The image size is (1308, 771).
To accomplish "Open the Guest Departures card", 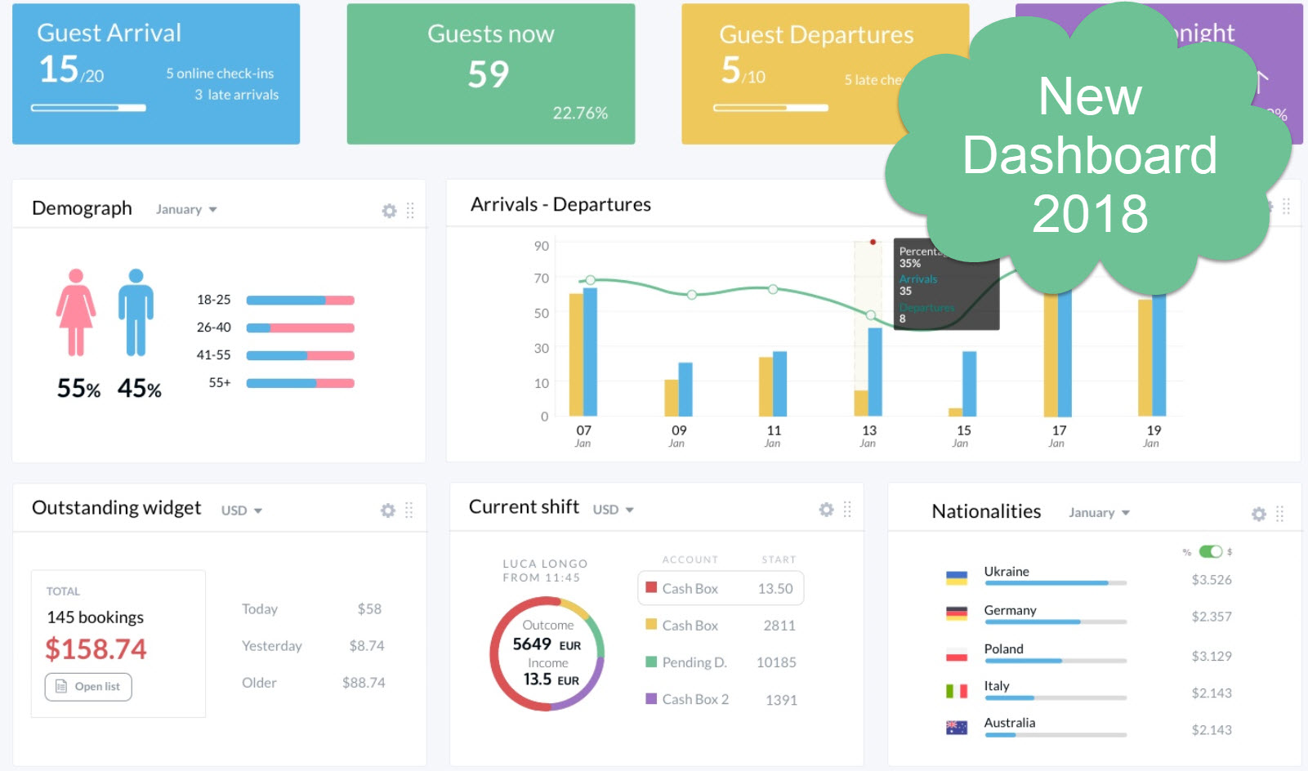I will click(825, 74).
